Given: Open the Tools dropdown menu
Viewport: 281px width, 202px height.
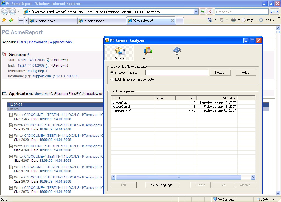Looking at the screenshot, I should click(267, 20).
